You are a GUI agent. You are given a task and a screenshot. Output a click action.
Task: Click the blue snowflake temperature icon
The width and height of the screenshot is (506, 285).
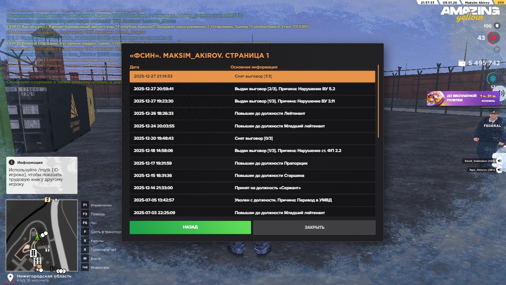[493, 78]
